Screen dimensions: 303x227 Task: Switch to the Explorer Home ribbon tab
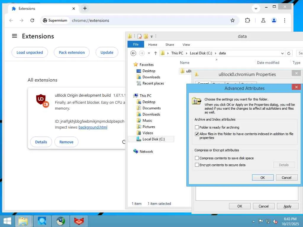point(153,45)
